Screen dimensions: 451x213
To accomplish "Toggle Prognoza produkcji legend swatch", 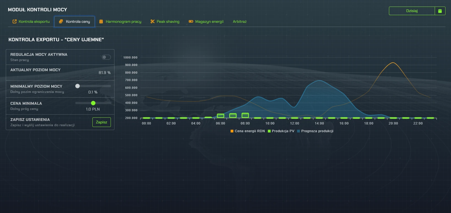I will [x=298, y=131].
